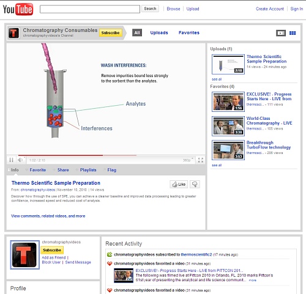This screenshot has width=306, height=294.
Task: Click Send Message
Action: click(x=78, y=262)
